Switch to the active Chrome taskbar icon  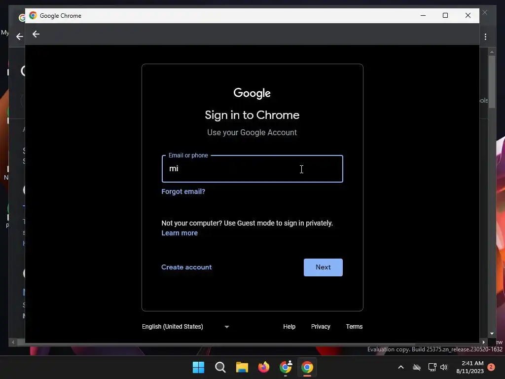pyautogui.click(x=307, y=367)
